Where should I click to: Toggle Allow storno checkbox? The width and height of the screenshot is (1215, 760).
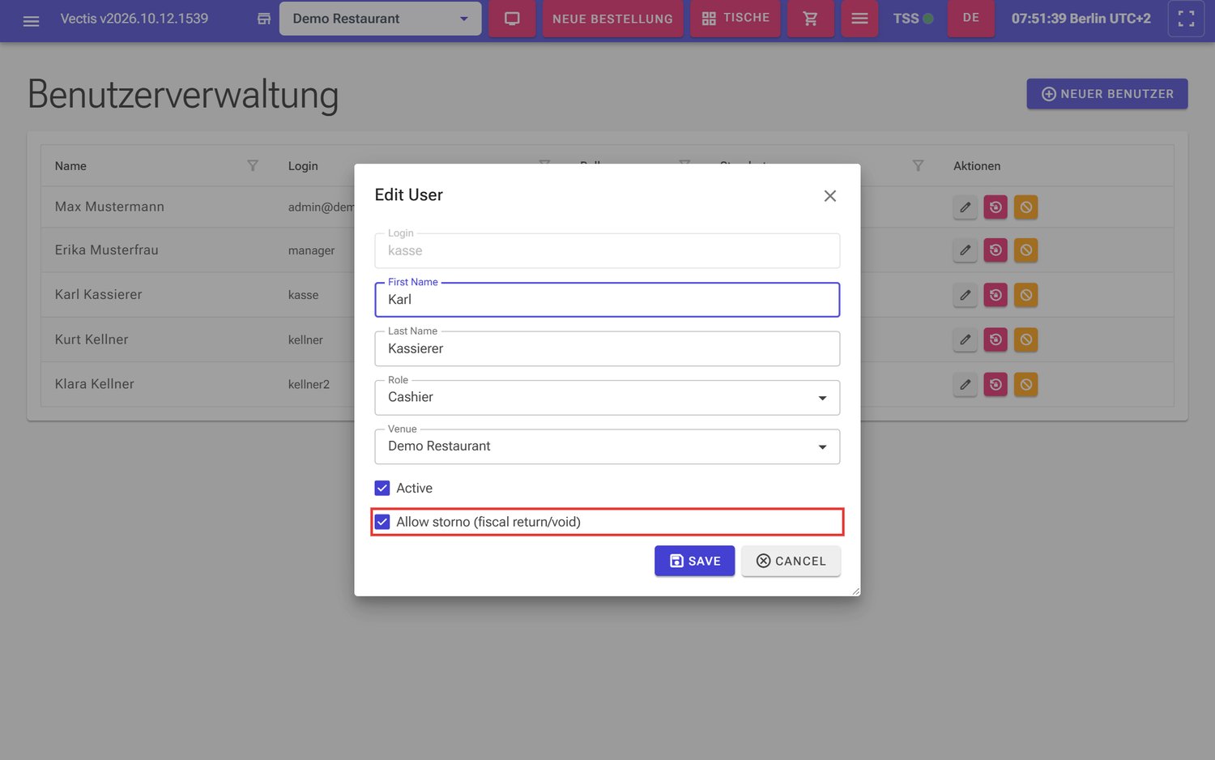click(x=382, y=522)
